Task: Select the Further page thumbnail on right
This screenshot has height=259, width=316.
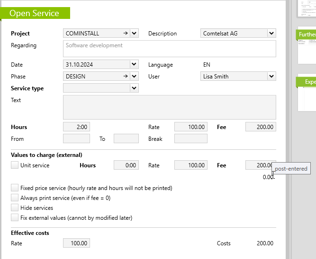Action: [307, 47]
